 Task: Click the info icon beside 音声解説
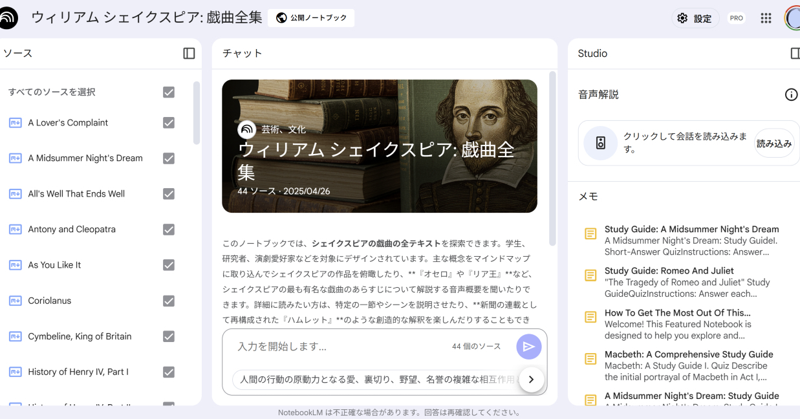click(791, 94)
